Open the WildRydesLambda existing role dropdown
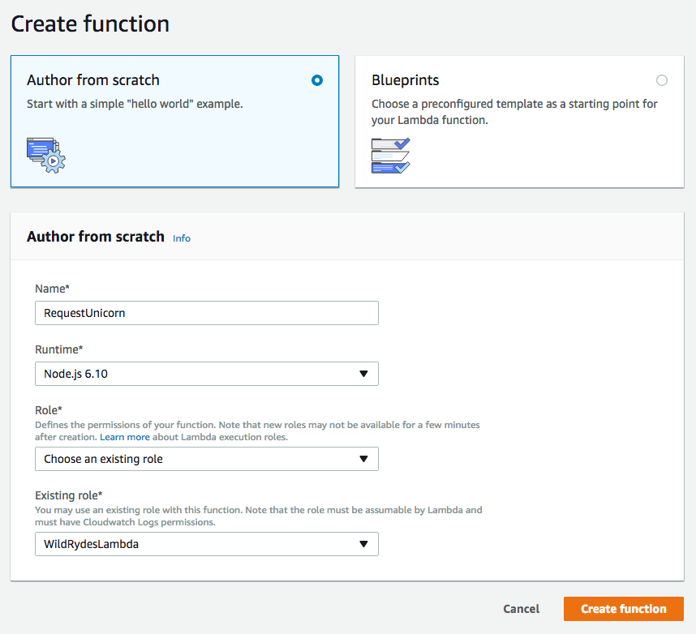Viewport: 696px width, 634px height. pyautogui.click(x=206, y=544)
